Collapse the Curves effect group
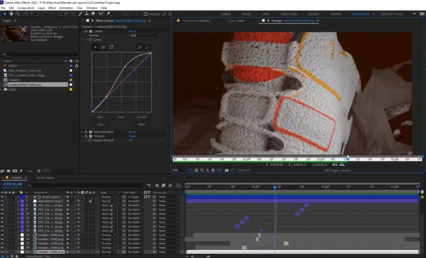 coord(83,31)
